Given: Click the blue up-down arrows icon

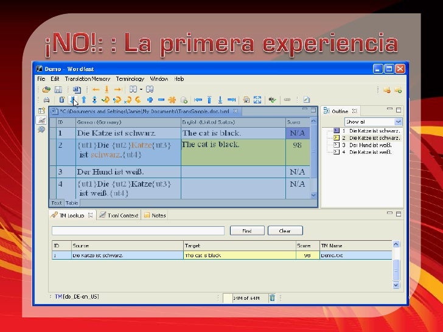Looking at the screenshot, I should pyautogui.click(x=95, y=100).
